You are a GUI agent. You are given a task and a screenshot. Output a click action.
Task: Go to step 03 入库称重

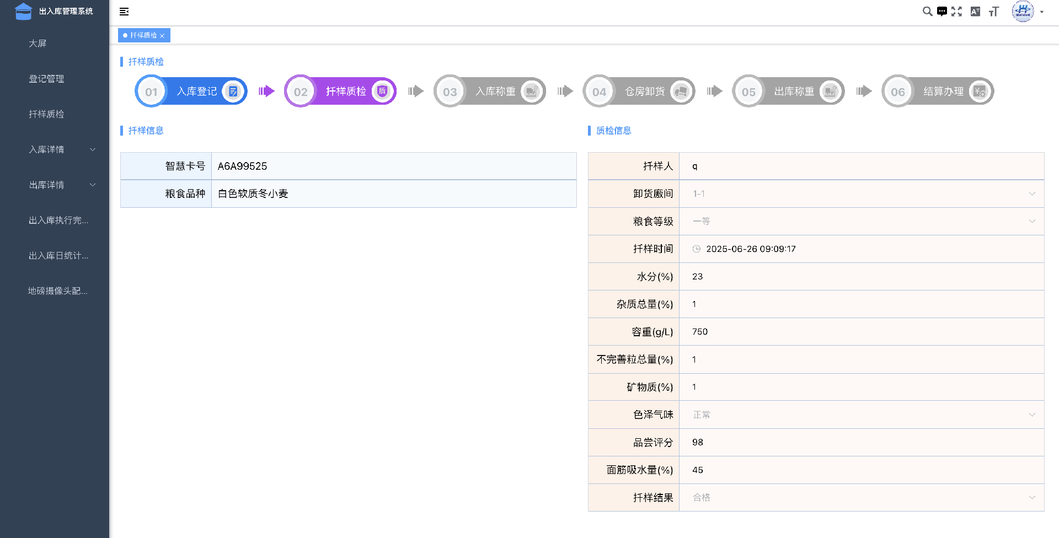[x=490, y=92]
